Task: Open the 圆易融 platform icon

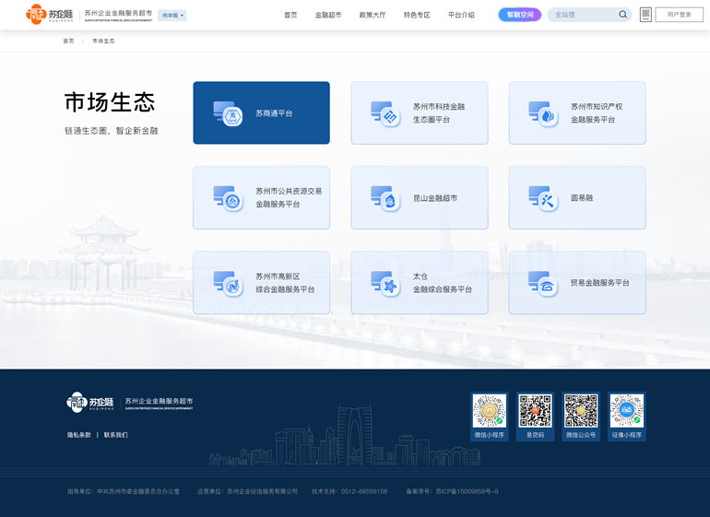Action: (541, 197)
